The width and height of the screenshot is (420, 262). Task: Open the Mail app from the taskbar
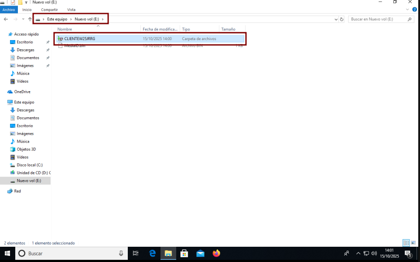pyautogui.click(x=200, y=253)
